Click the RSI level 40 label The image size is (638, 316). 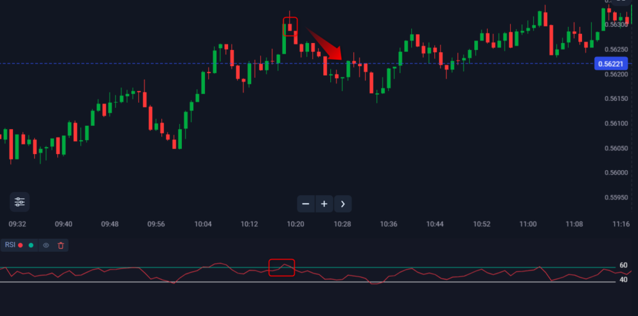point(623,280)
